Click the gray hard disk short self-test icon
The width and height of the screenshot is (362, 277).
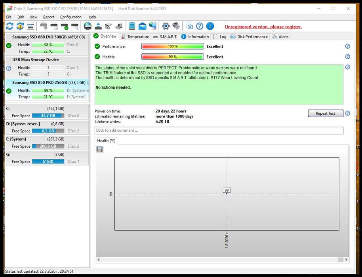click(44, 26)
